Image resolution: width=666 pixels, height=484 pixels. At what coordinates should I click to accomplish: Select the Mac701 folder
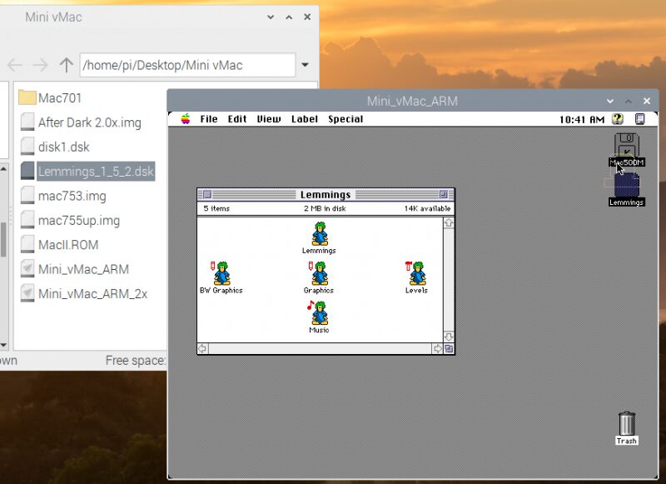50,97
